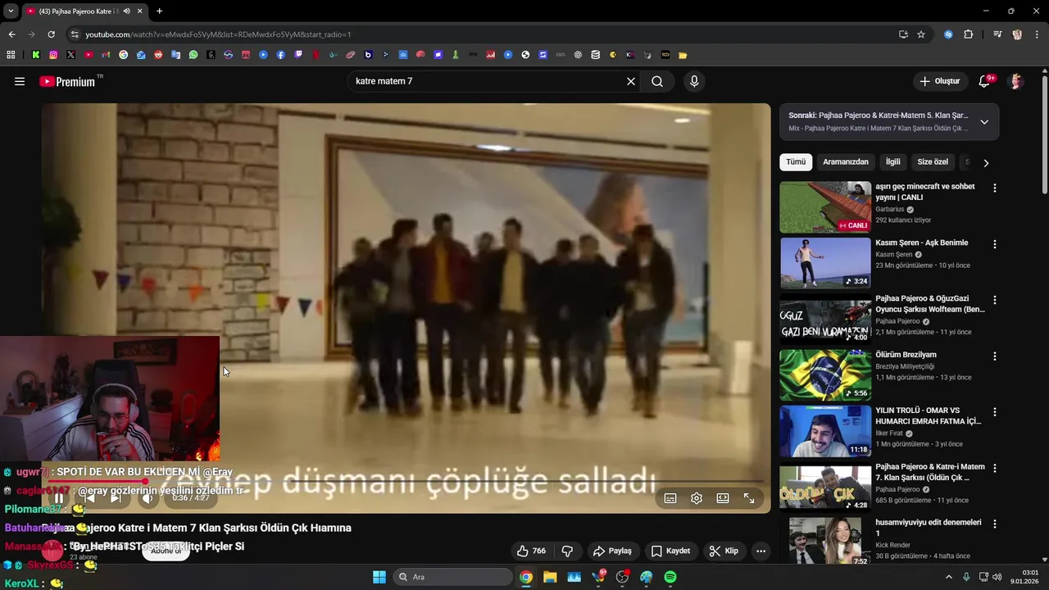Viewport: 1049px width, 590px height.
Task: Switch the player to theater mode
Action: tap(723, 498)
